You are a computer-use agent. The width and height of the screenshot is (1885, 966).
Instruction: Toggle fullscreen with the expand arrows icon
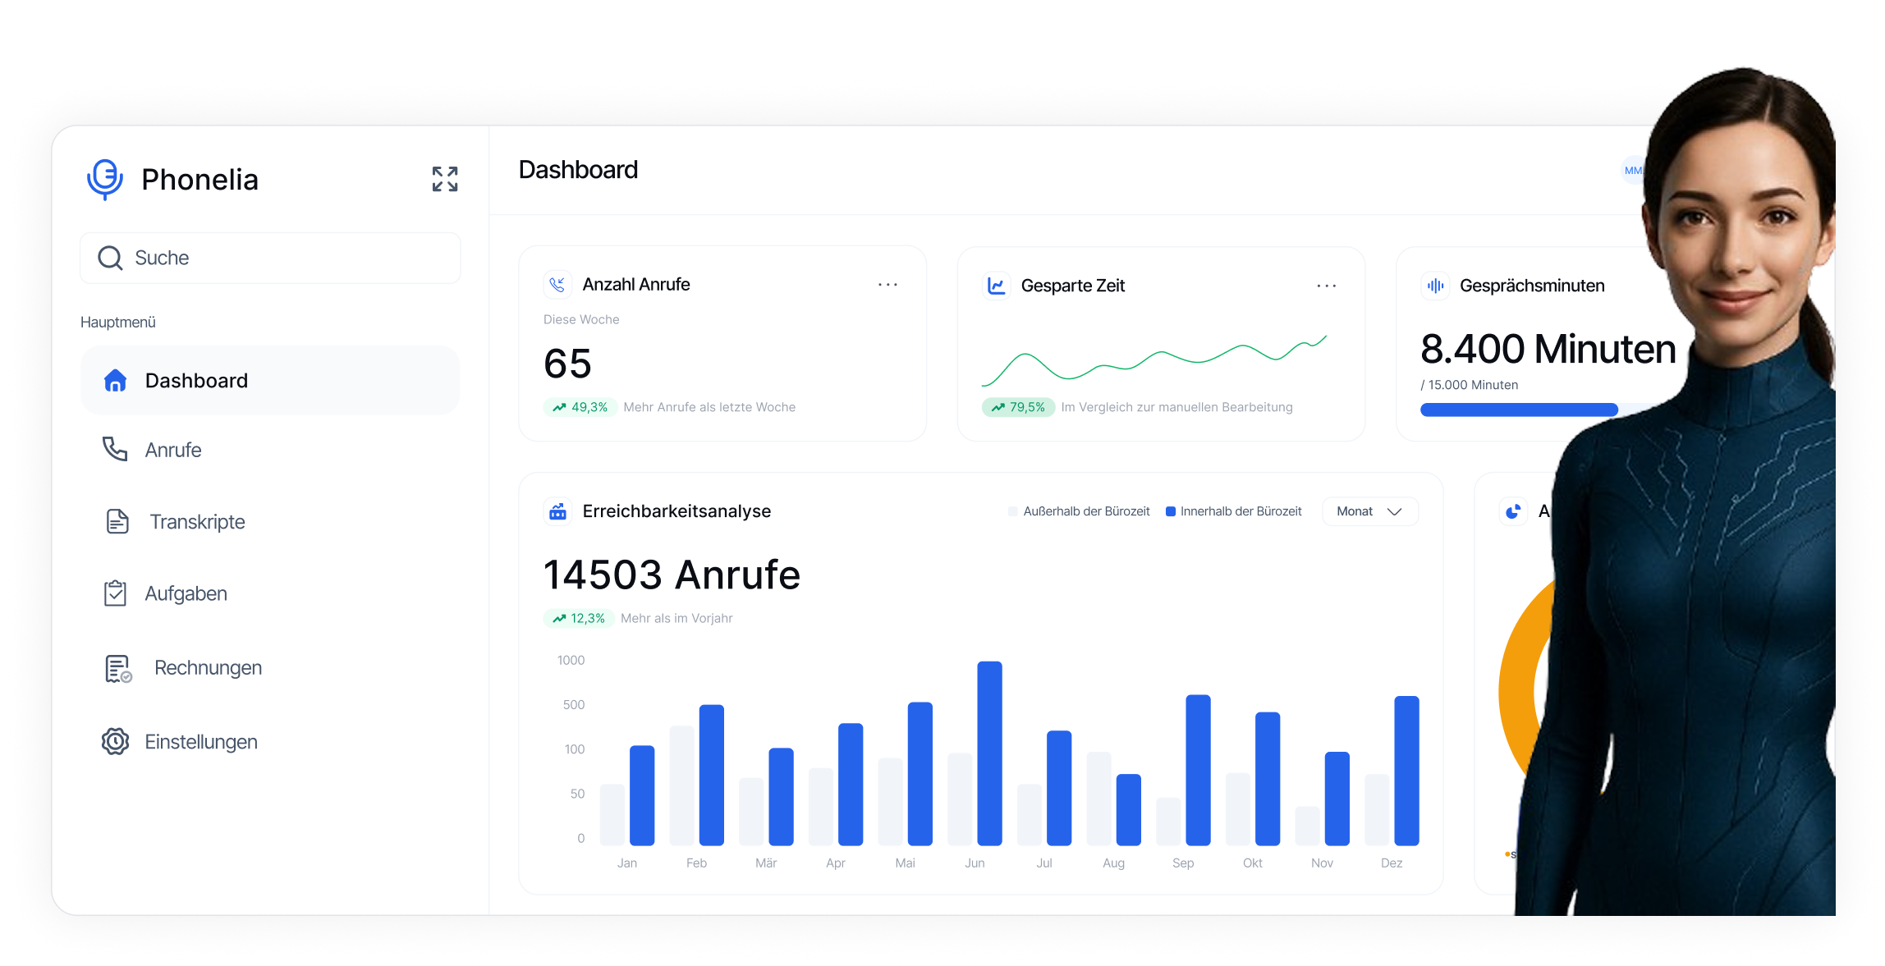[445, 179]
